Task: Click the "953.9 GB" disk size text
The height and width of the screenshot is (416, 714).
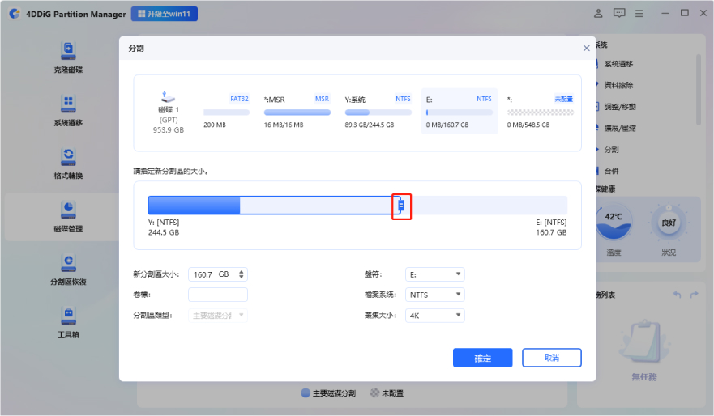Action: pos(168,130)
